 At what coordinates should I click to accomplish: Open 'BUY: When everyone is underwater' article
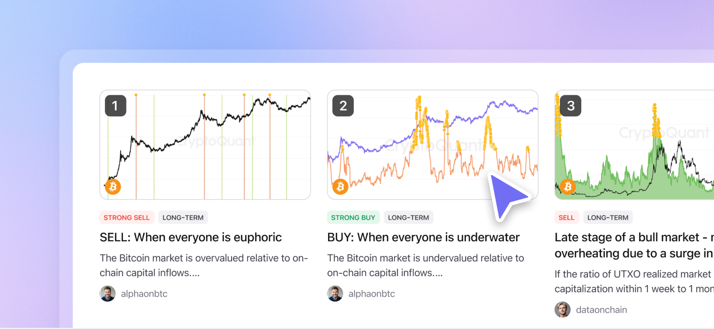[423, 237]
